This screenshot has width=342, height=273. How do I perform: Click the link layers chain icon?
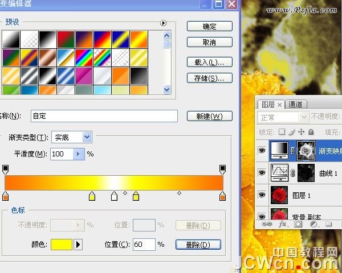(x=266, y=224)
